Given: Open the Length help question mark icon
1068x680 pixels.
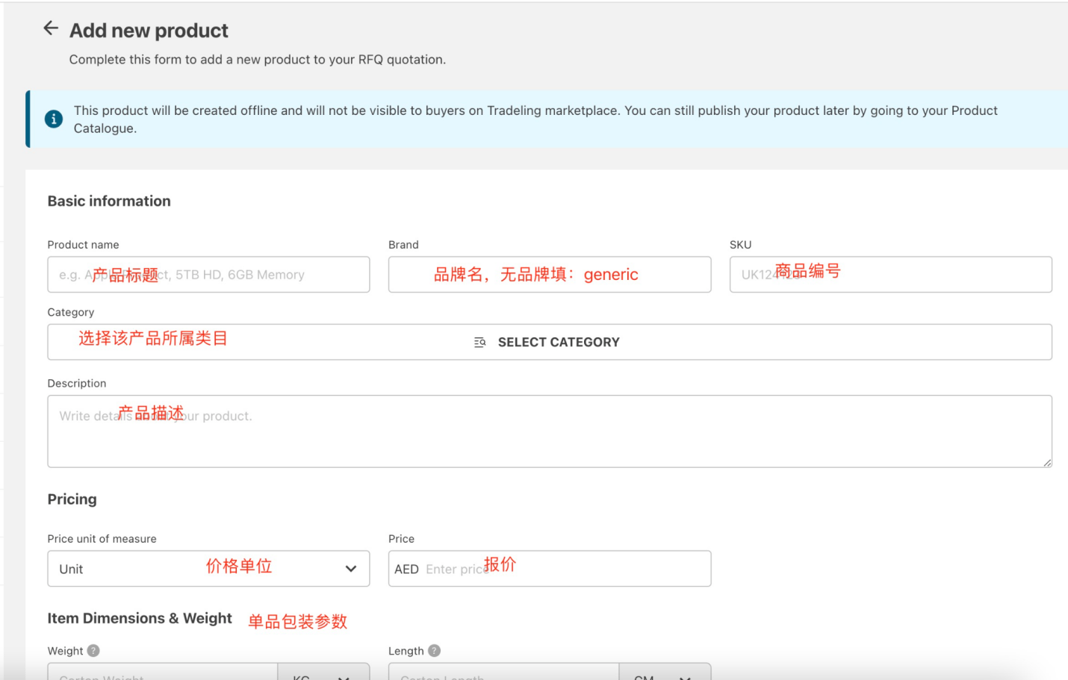Looking at the screenshot, I should point(435,650).
